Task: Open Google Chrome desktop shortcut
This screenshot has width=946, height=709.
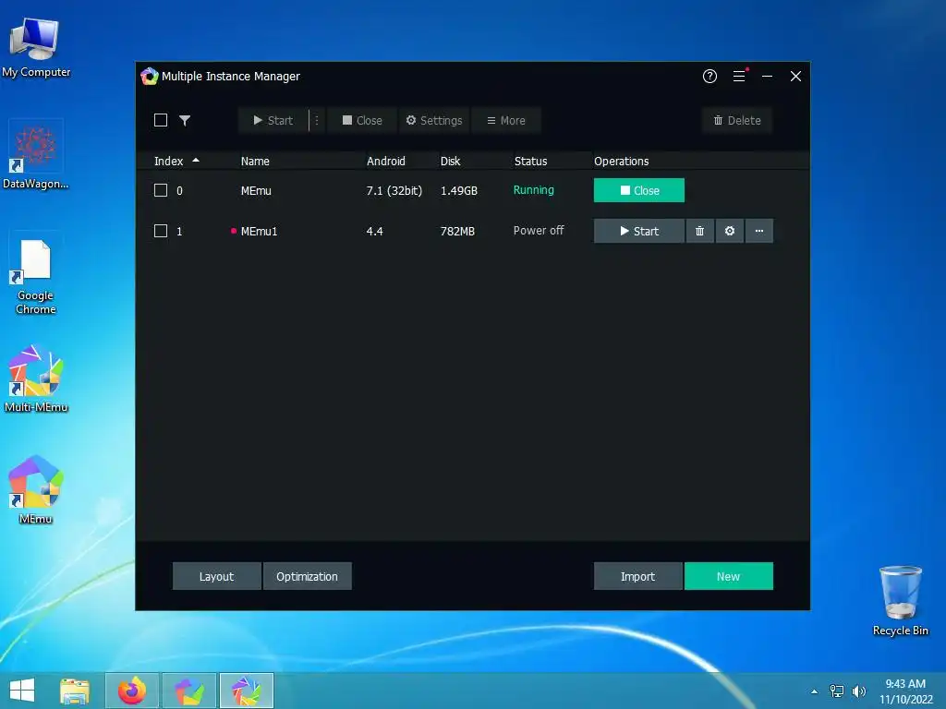Action: (x=36, y=275)
